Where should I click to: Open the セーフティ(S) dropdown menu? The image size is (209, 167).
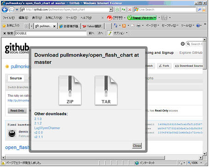pos(170,26)
